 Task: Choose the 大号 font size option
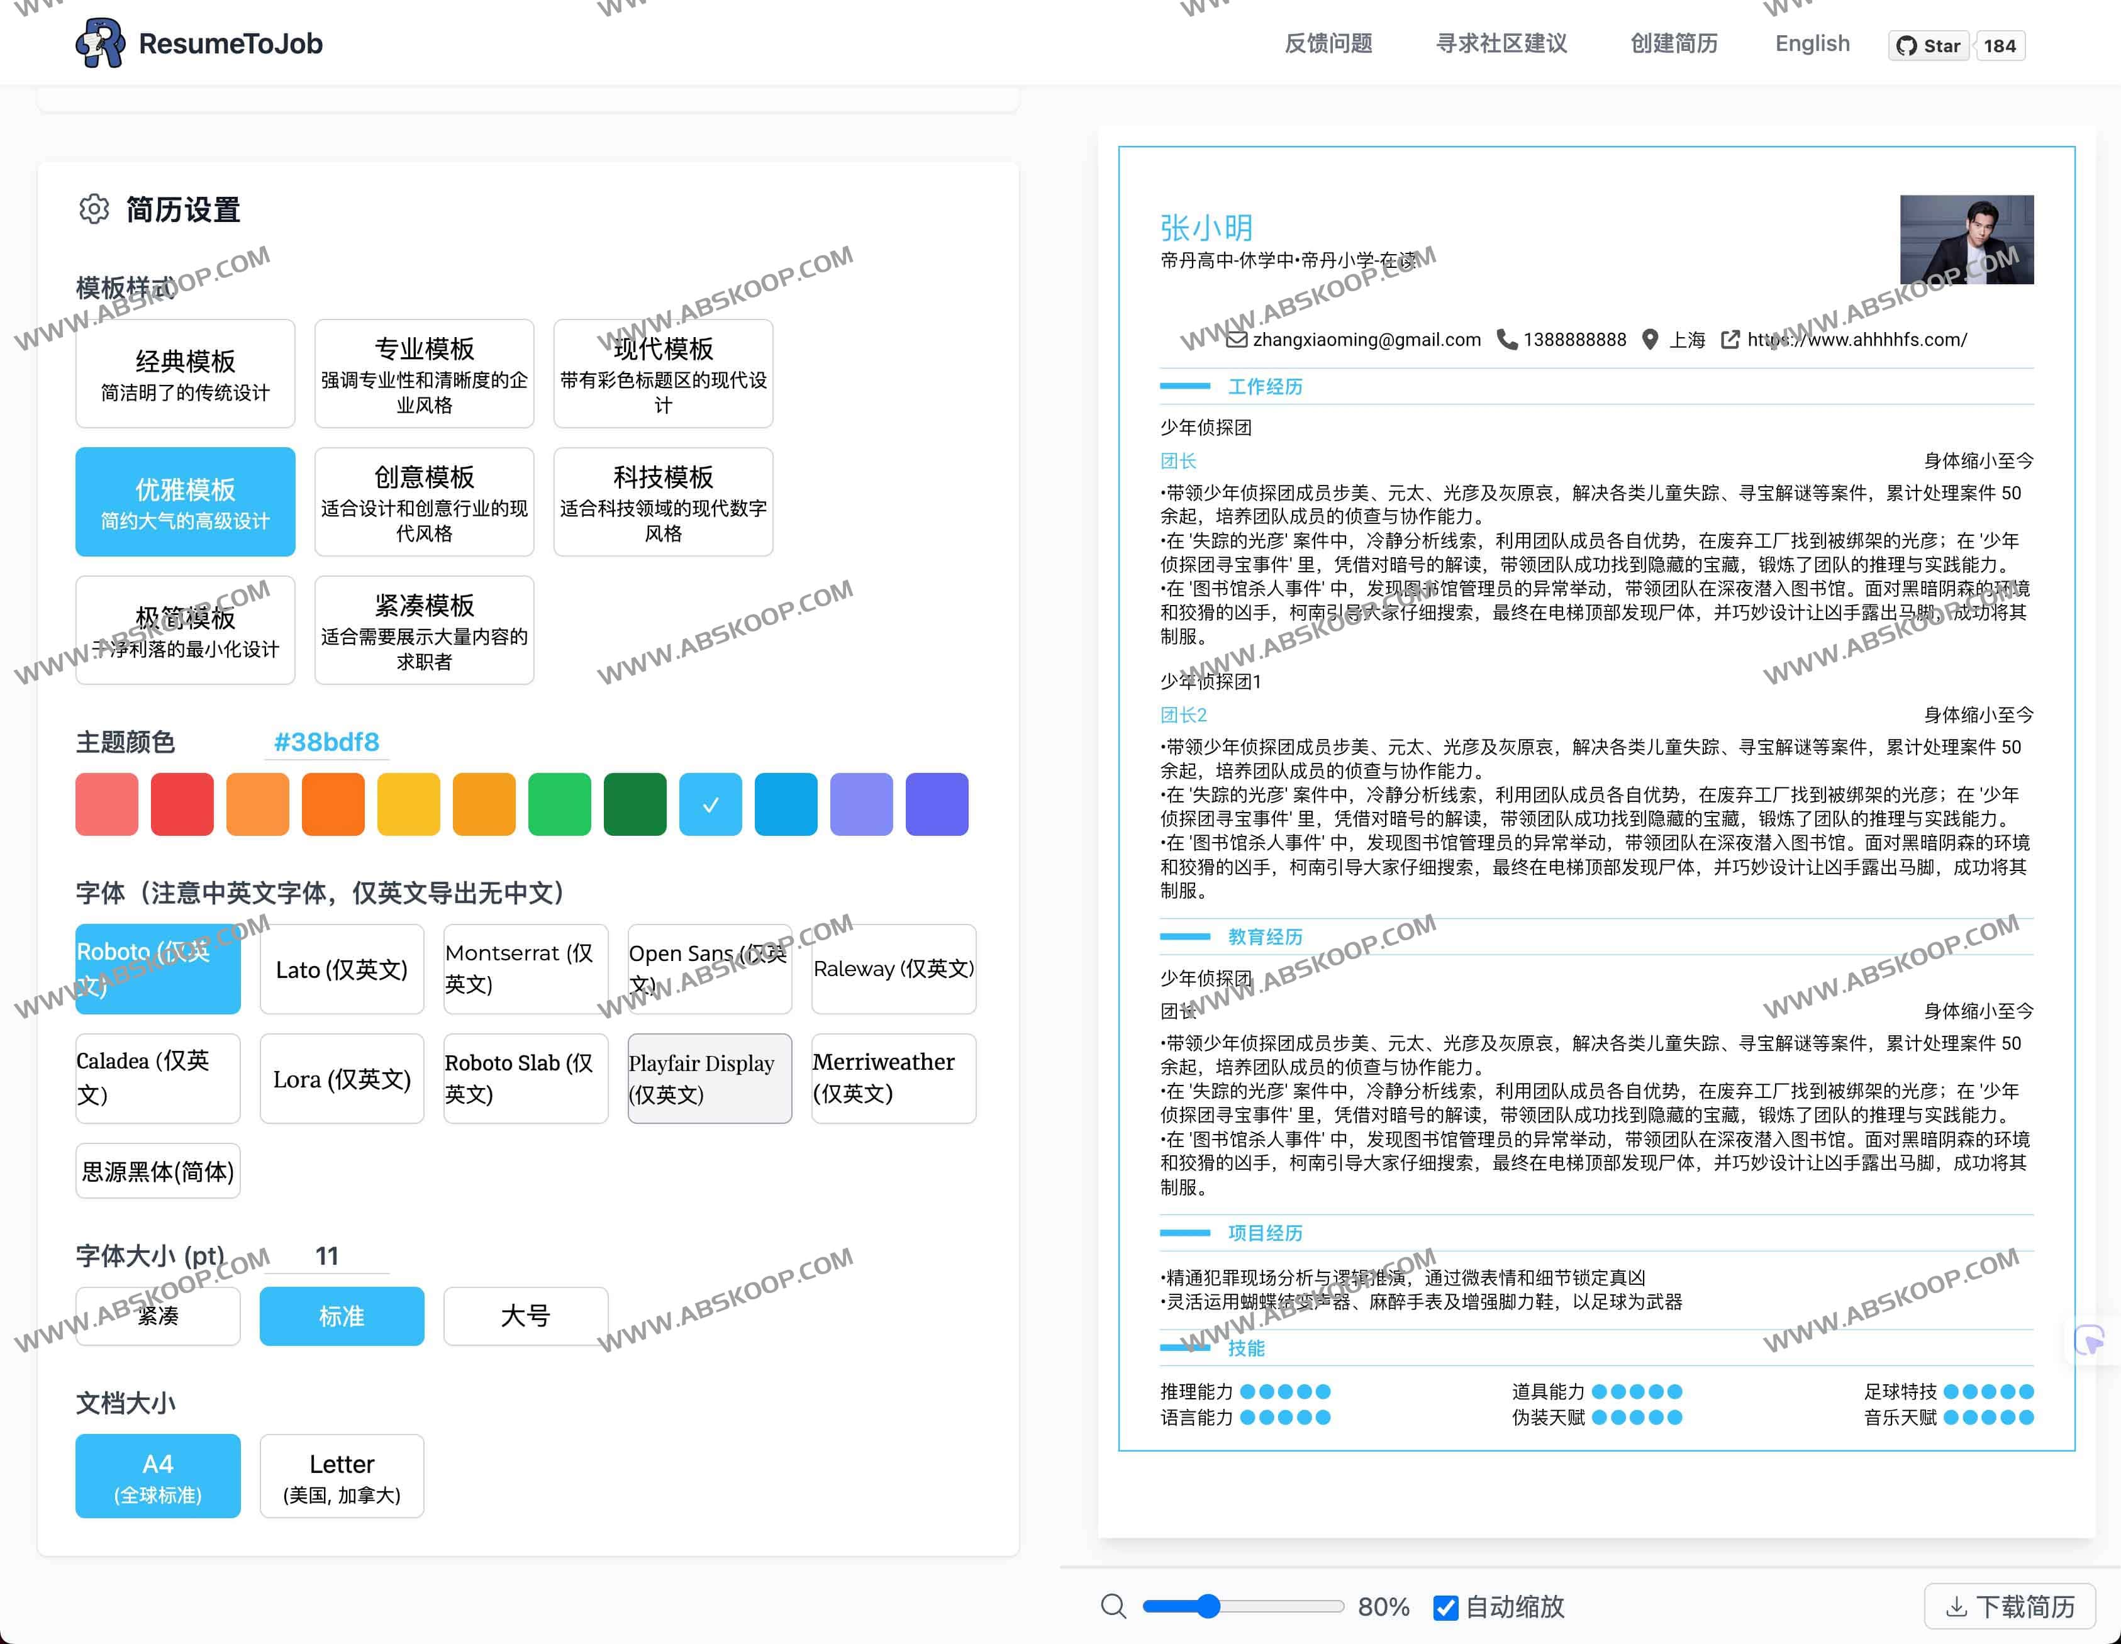pos(525,1316)
